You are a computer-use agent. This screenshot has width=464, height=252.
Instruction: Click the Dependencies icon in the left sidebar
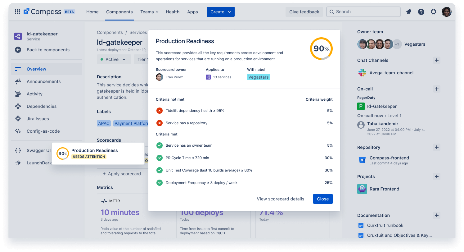(18, 106)
